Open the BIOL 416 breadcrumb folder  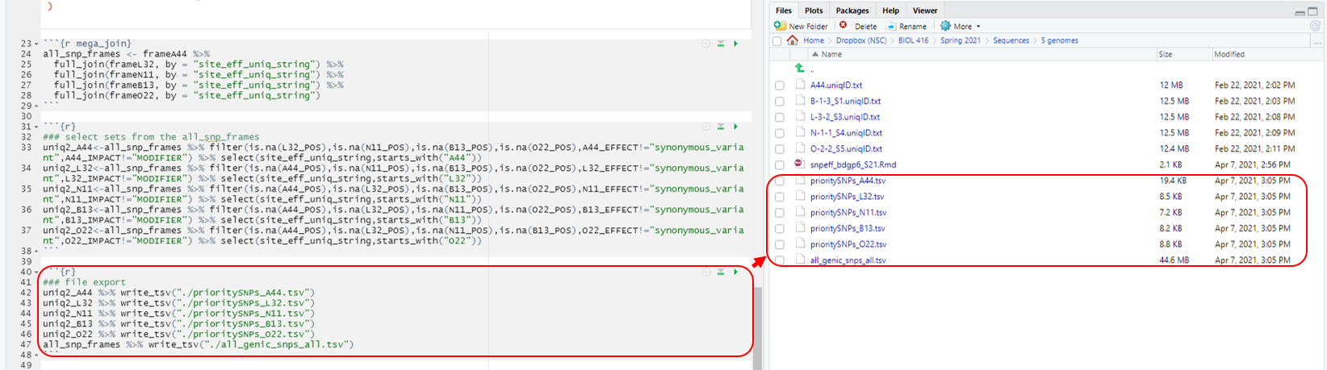pyautogui.click(x=913, y=40)
